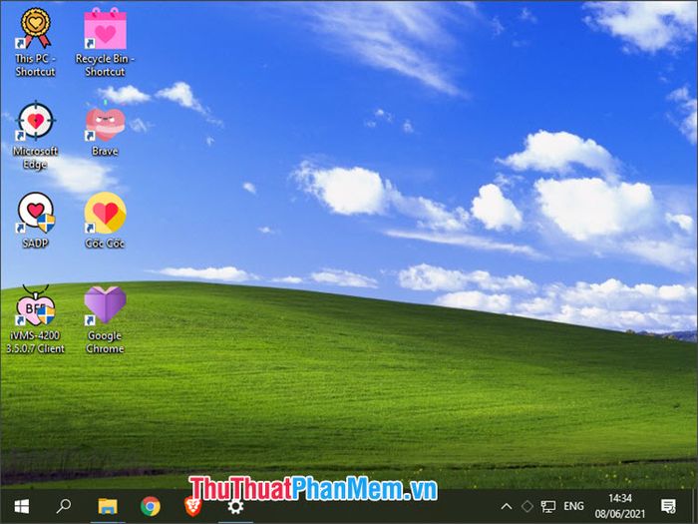Viewport: 698px width, 524px height.
Task: Select the Microsoft Edge desktop shortcut
Action: point(35,136)
